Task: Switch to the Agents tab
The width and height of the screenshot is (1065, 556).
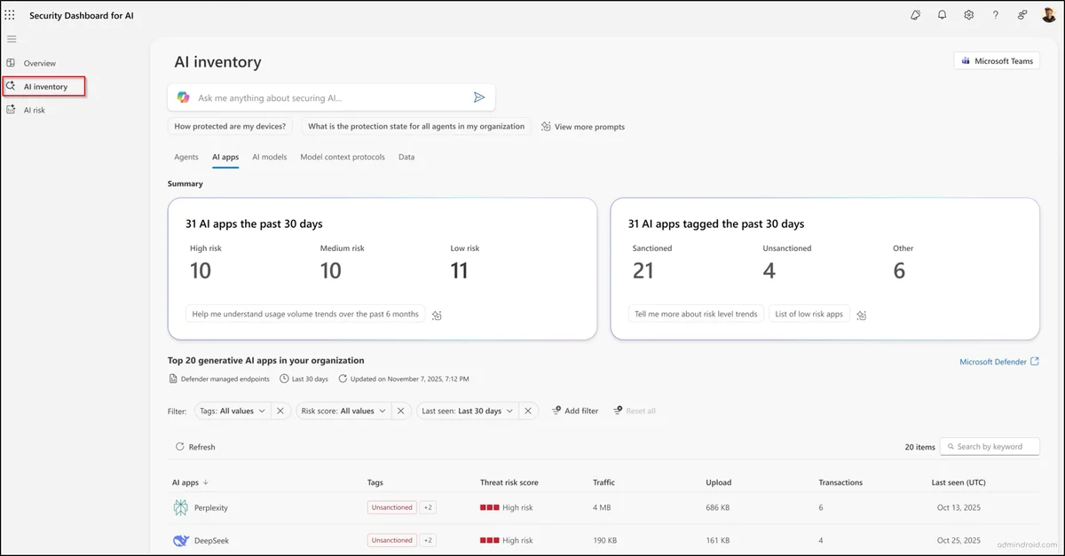Action: [185, 157]
